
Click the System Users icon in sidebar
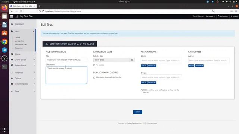click(12, 66)
